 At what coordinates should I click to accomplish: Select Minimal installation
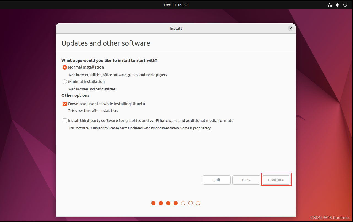pyautogui.click(x=64, y=81)
